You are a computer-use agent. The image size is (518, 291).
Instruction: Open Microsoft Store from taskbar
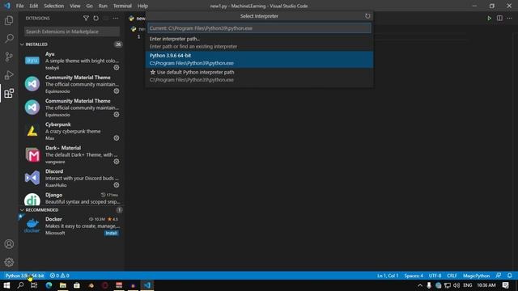77,285
